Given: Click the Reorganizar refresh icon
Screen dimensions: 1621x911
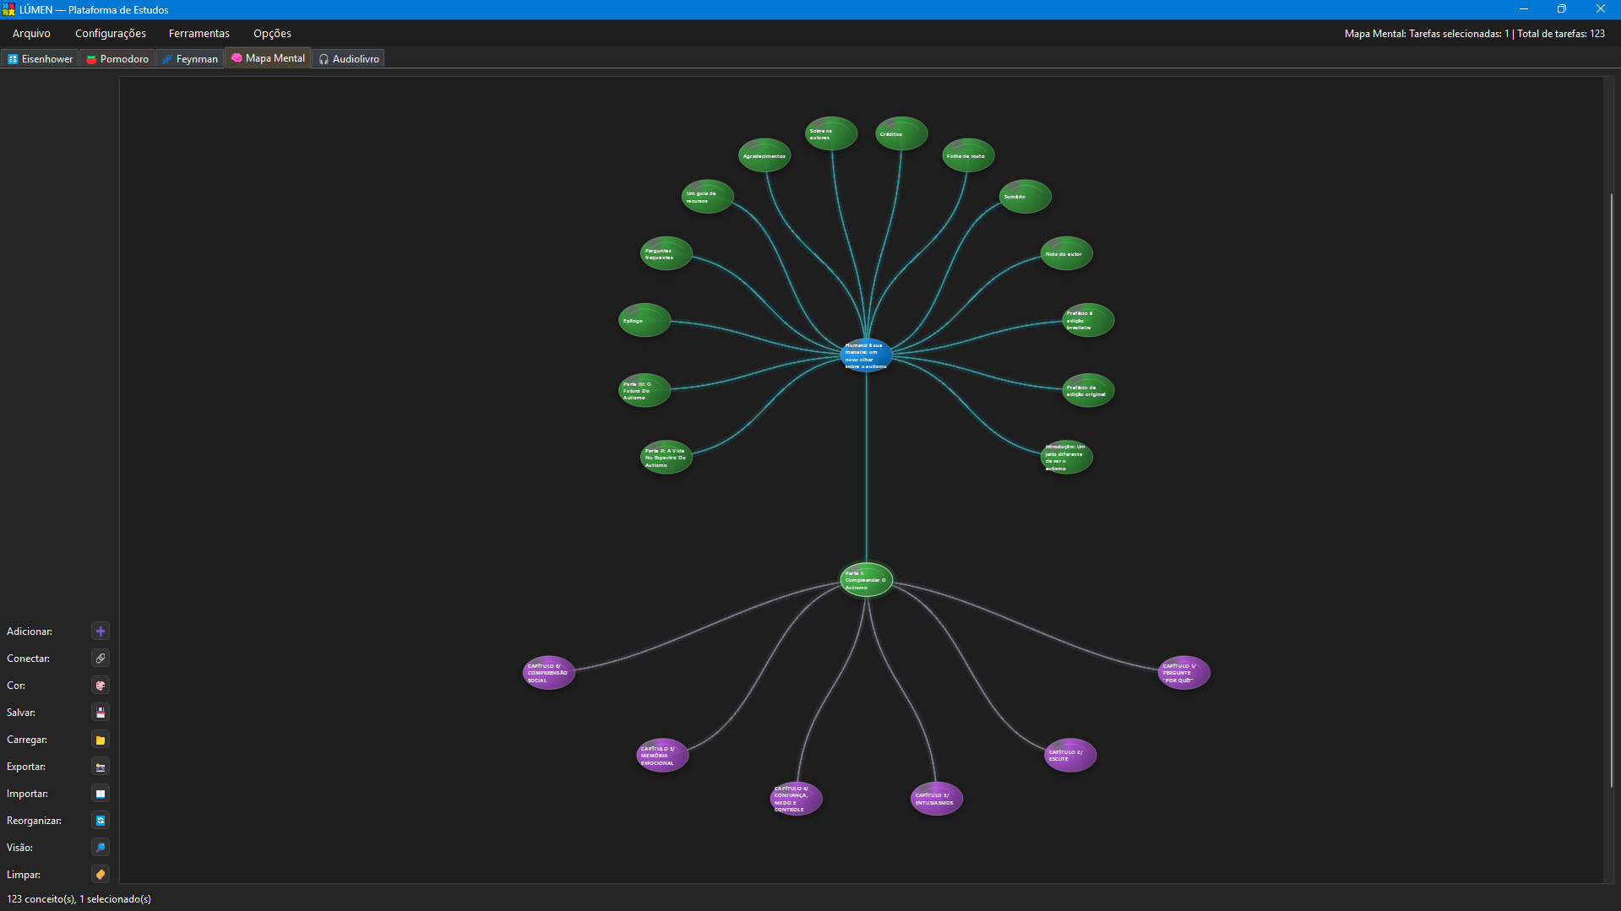Looking at the screenshot, I should point(101,821).
